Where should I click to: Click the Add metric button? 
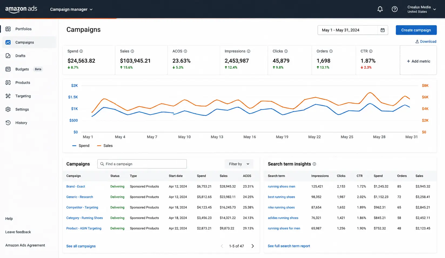click(418, 61)
